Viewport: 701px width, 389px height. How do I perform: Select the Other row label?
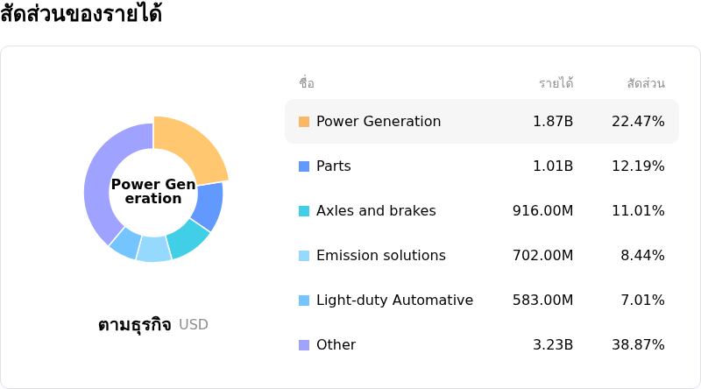coord(336,345)
